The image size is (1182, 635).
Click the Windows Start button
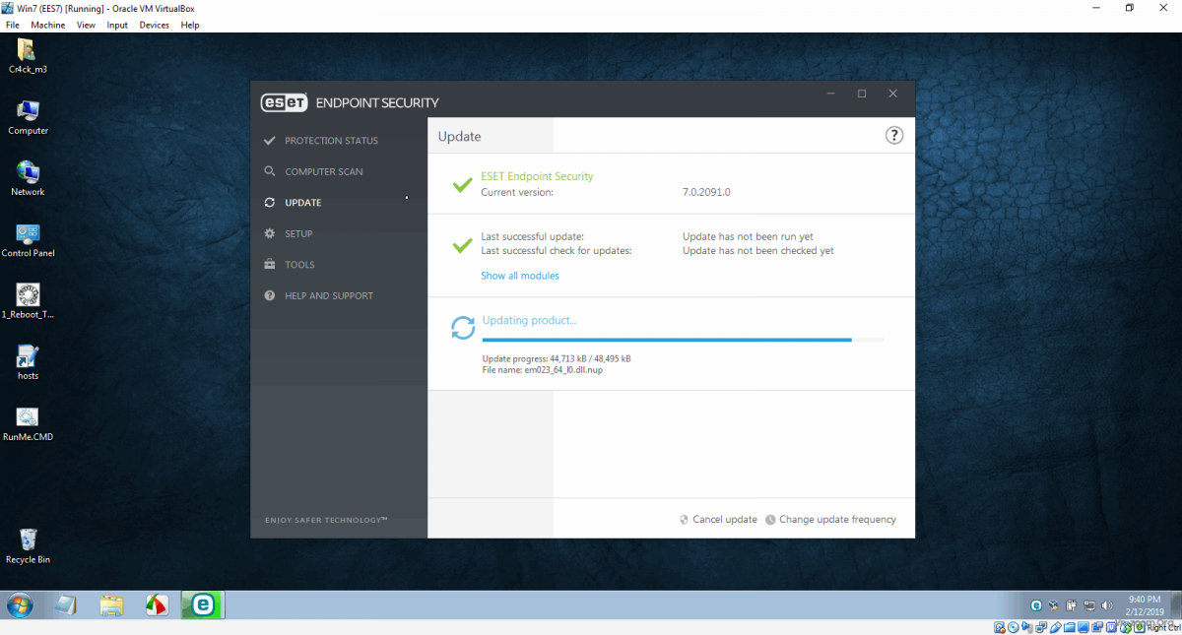point(19,604)
